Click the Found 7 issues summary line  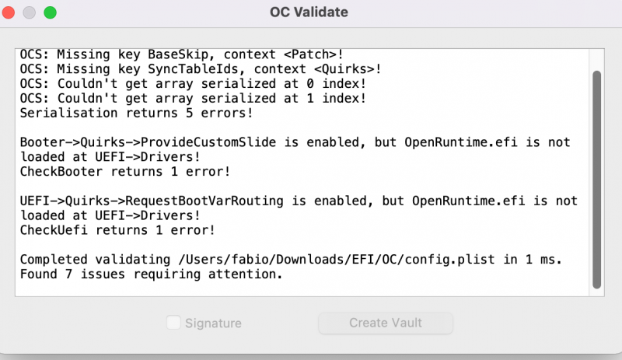pos(150,274)
